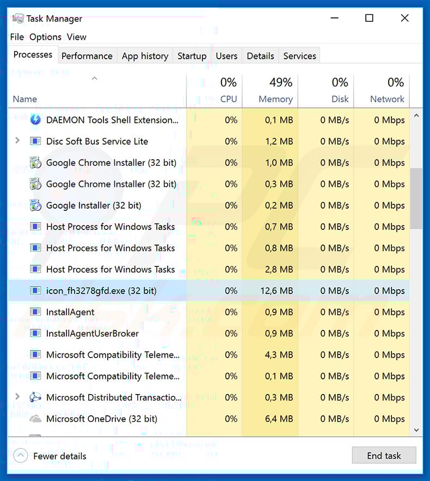
Task: Select Disc Soft Bus Service Lite name
Action: tap(97, 141)
